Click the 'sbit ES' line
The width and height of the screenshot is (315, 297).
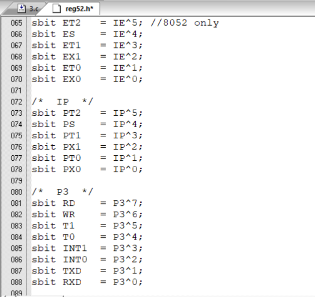click(87, 34)
